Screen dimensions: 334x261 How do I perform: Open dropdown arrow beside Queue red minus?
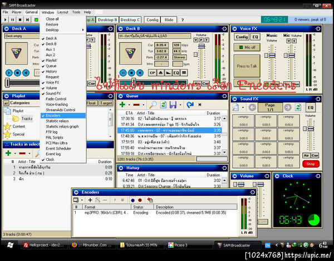tap(143, 104)
